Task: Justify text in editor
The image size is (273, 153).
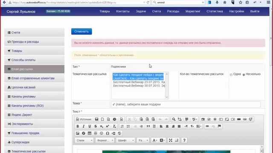Action: click(x=179, y=126)
